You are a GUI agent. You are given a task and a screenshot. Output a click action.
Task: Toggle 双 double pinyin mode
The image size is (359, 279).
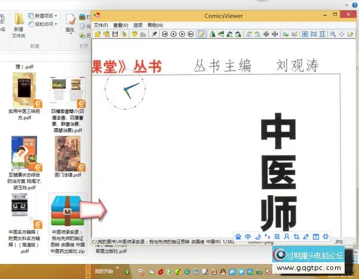pos(277,236)
